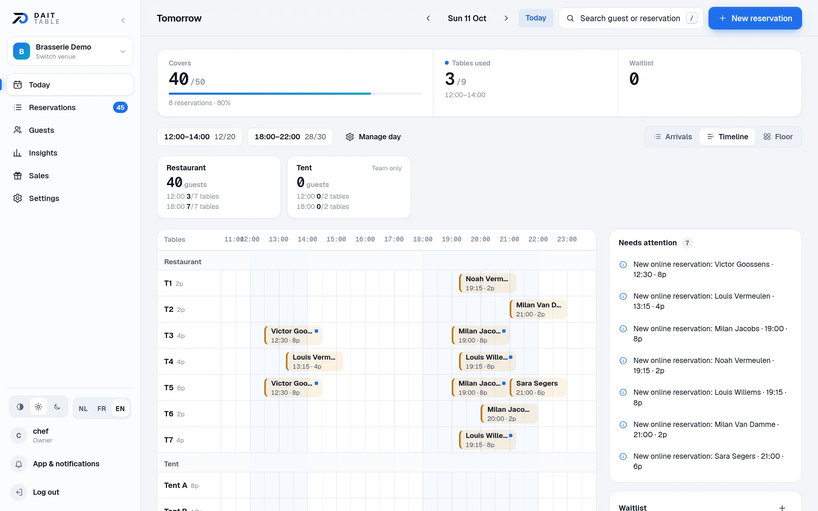Collapse the sidebar with the chevron arrow
Screen dimensions: 818x511
(123, 20)
